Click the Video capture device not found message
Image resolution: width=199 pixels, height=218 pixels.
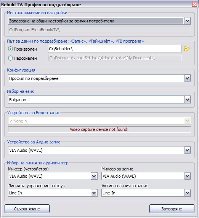click(x=99, y=129)
